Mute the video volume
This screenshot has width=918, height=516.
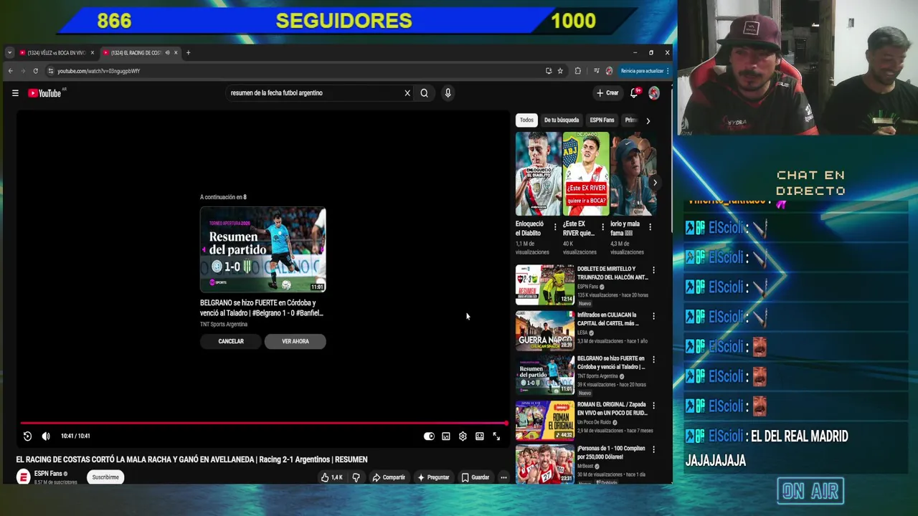[46, 436]
